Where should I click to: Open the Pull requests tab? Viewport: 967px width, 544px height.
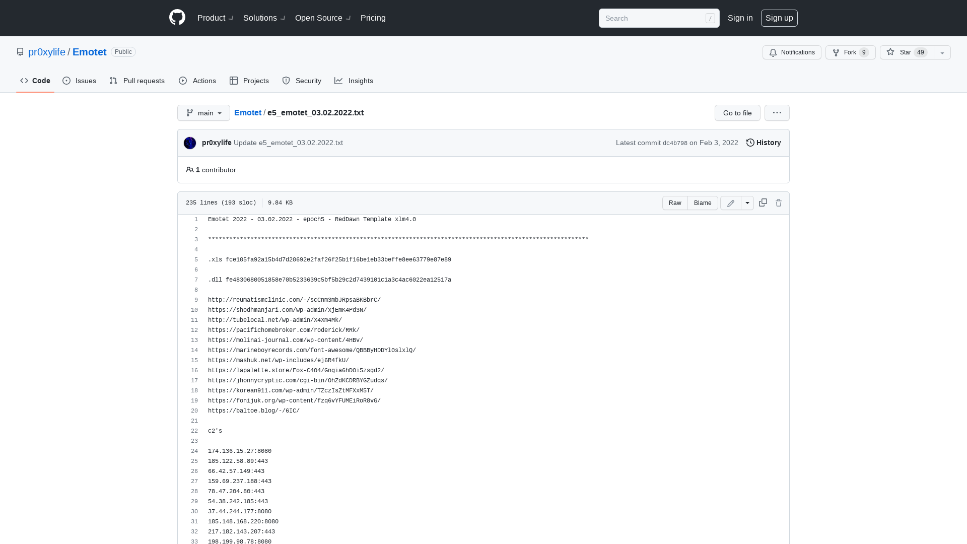click(x=137, y=81)
